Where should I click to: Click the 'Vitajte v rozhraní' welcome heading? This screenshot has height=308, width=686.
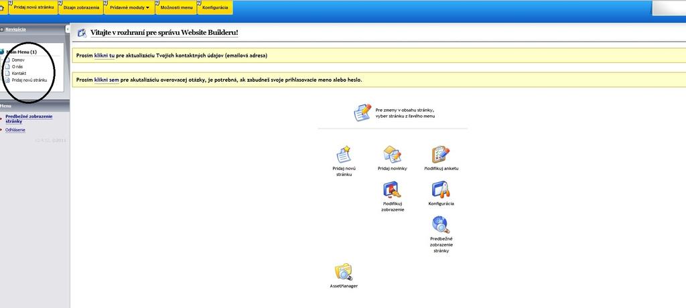164,33
